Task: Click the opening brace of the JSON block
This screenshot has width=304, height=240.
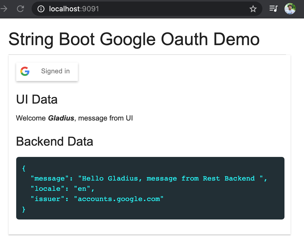Action: [x=24, y=168]
